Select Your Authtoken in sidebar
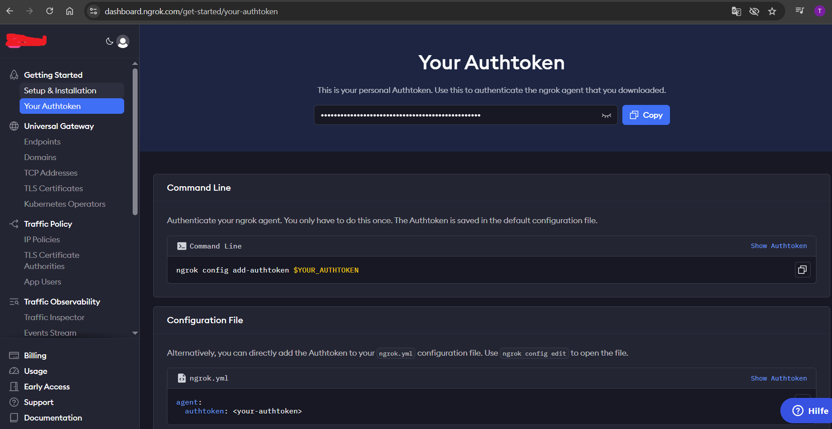This screenshot has height=429, width=832. pos(72,106)
